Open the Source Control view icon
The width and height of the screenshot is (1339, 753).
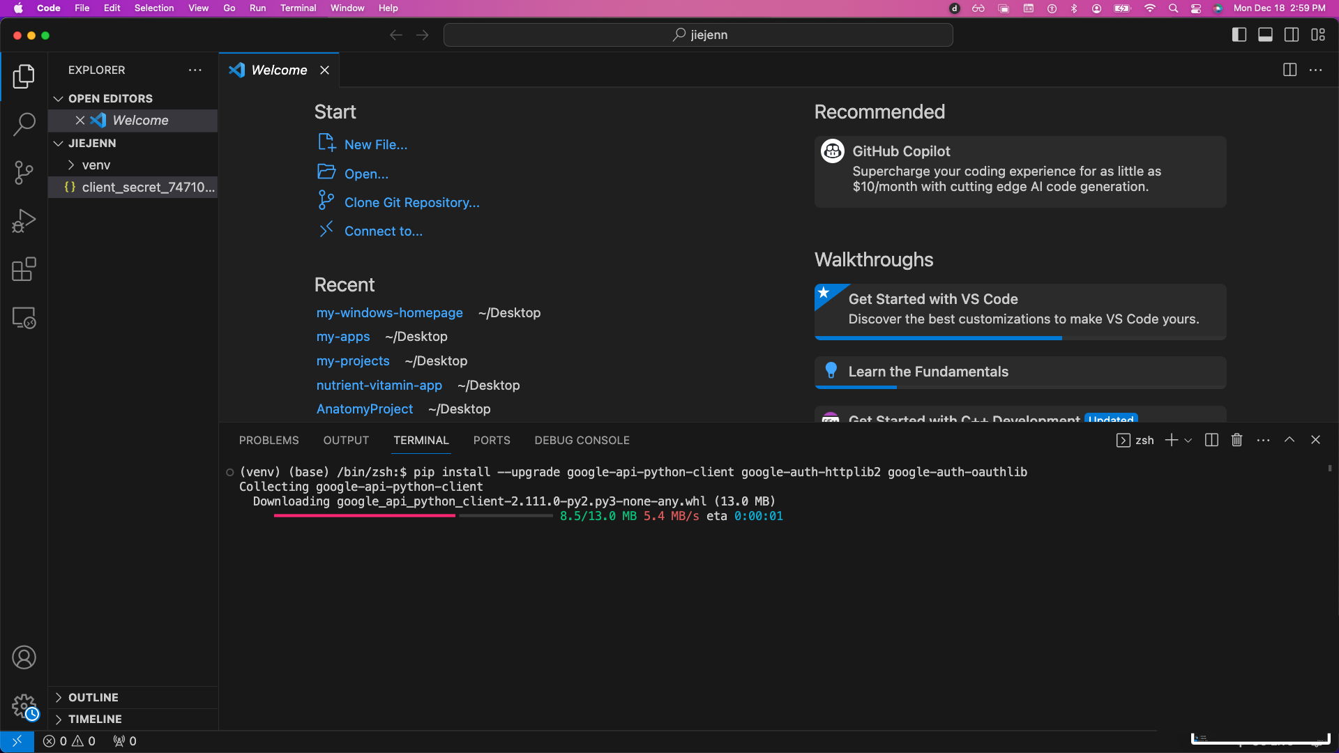click(x=24, y=173)
